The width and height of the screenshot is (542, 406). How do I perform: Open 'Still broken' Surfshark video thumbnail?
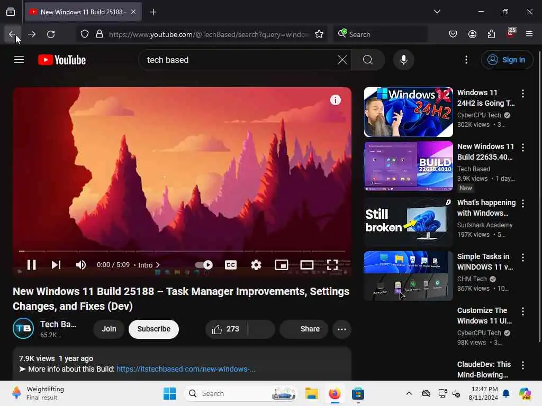(408, 222)
